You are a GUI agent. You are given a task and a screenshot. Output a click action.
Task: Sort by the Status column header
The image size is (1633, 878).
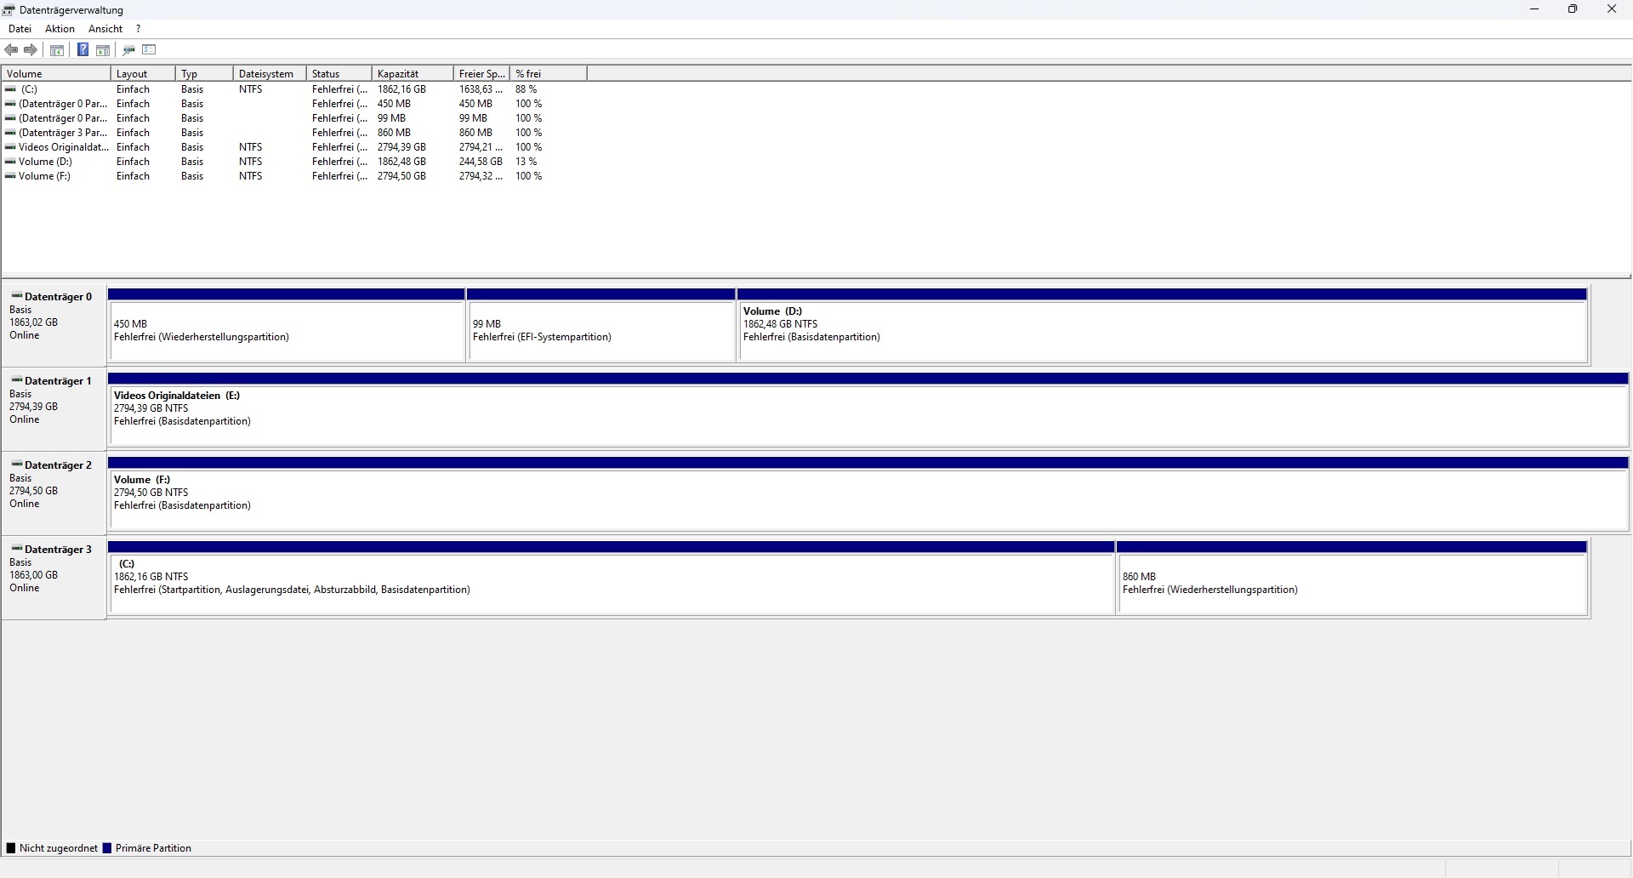click(339, 74)
